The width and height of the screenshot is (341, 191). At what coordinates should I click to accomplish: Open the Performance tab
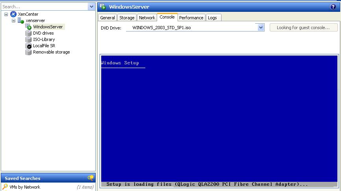(x=191, y=18)
